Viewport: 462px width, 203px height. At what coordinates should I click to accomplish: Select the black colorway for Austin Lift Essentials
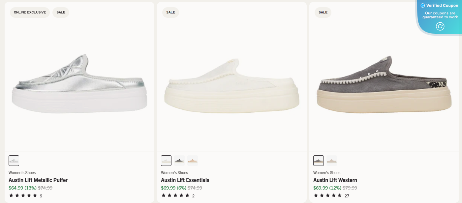(179, 160)
